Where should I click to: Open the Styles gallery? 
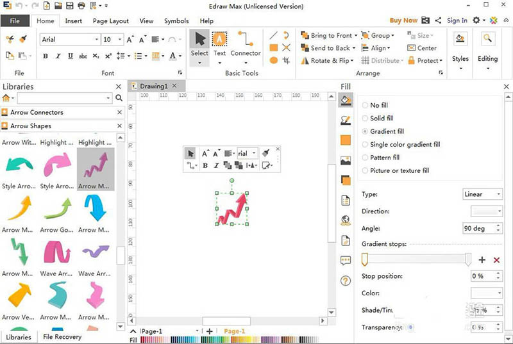coord(460,47)
